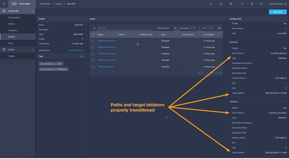The height and width of the screenshot is (159, 289).
Task: Click the 20:01 Target WWPN value
Action: [x=276, y=93]
